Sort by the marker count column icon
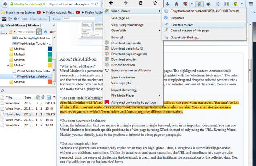Image resolution: width=256 pixels, height=166 pixels. tap(43, 97)
